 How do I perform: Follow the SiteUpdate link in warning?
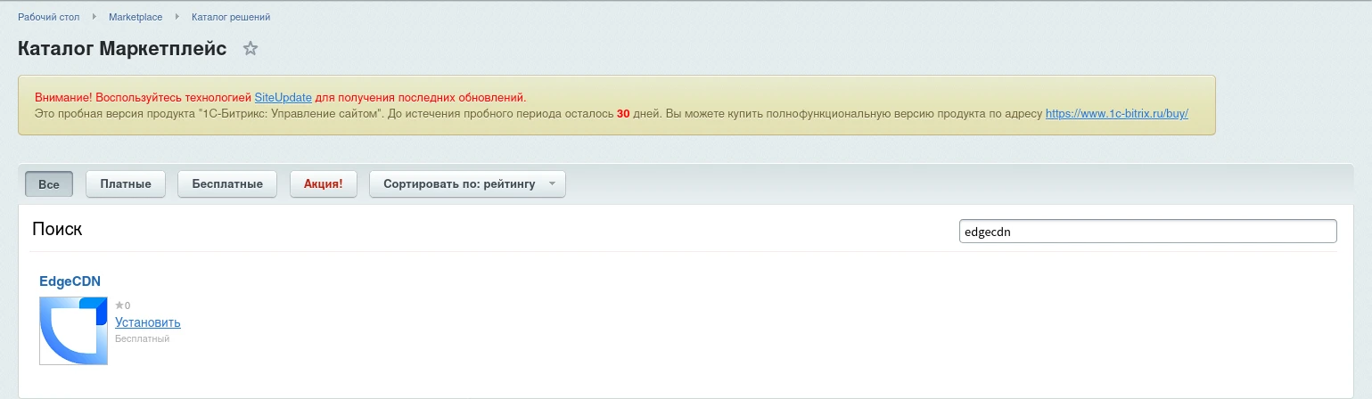click(x=283, y=97)
